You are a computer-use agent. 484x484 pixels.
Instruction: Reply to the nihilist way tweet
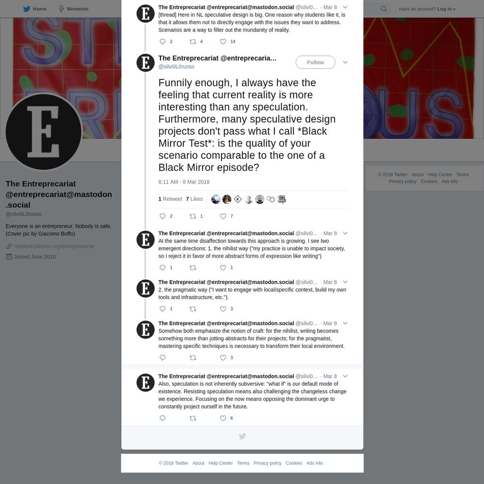point(163,268)
